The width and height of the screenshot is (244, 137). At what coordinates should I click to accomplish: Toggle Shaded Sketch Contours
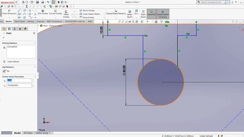coord(163,14)
